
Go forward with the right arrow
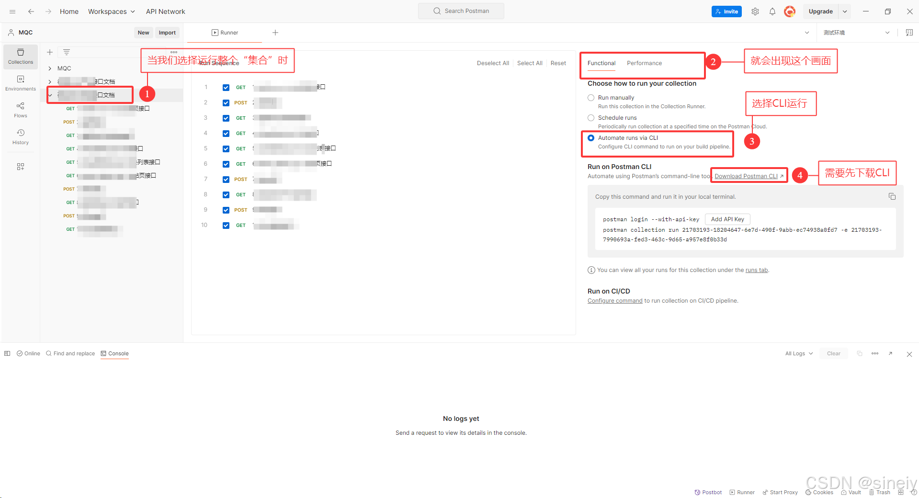[x=48, y=11]
